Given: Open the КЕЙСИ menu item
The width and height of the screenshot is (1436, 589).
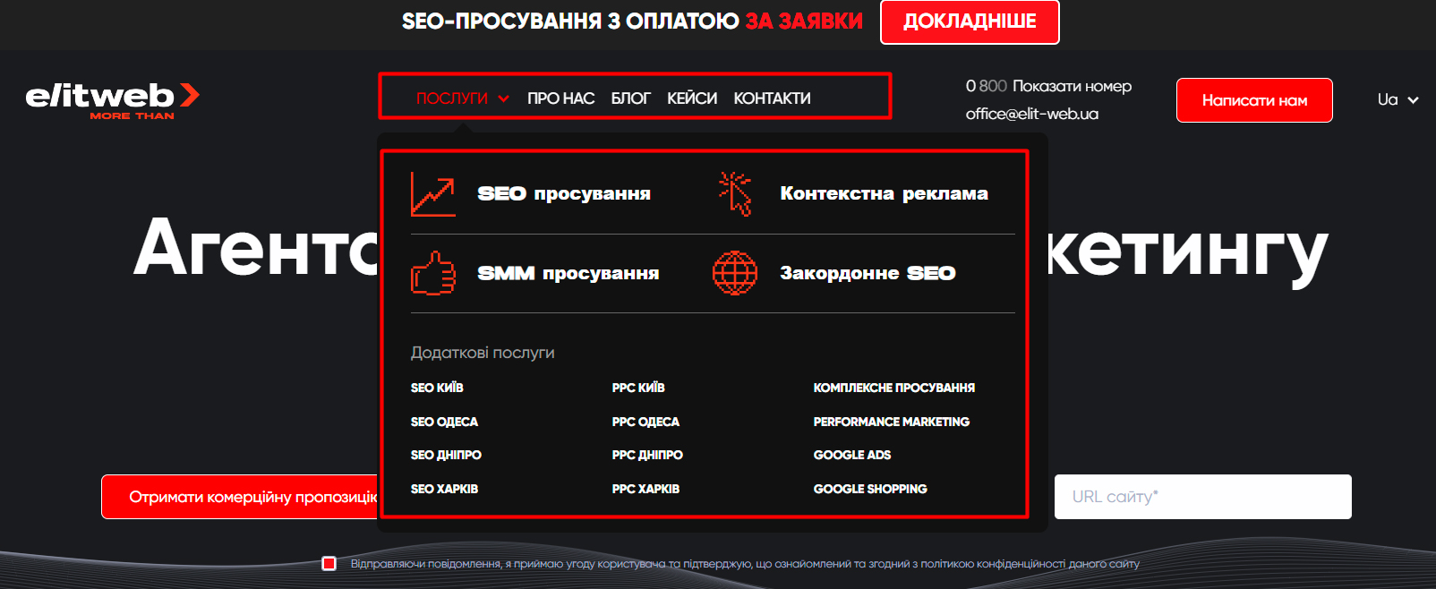Looking at the screenshot, I should [x=692, y=98].
